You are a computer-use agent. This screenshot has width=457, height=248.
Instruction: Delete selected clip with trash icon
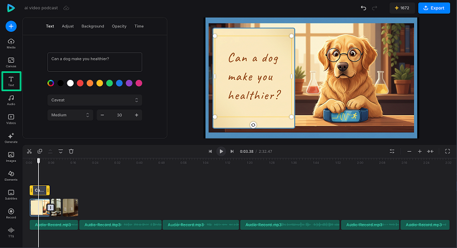pyautogui.click(x=71, y=151)
